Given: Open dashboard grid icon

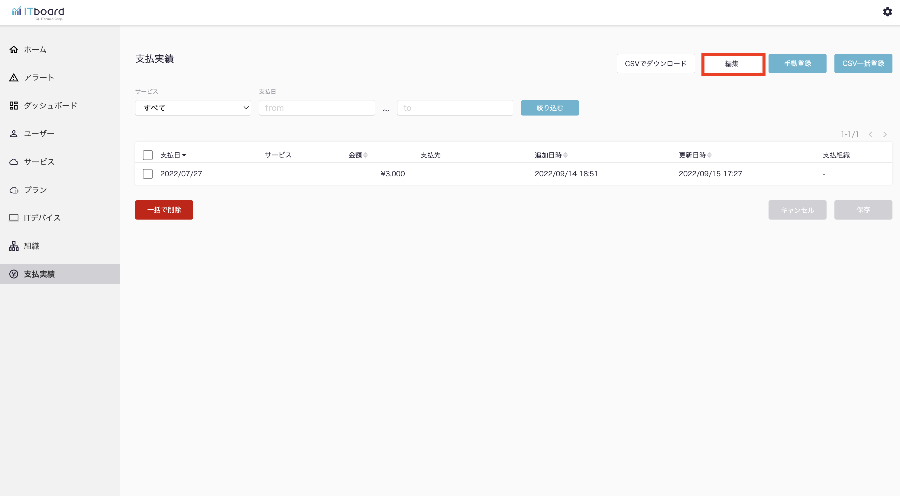Looking at the screenshot, I should pyautogui.click(x=14, y=106).
